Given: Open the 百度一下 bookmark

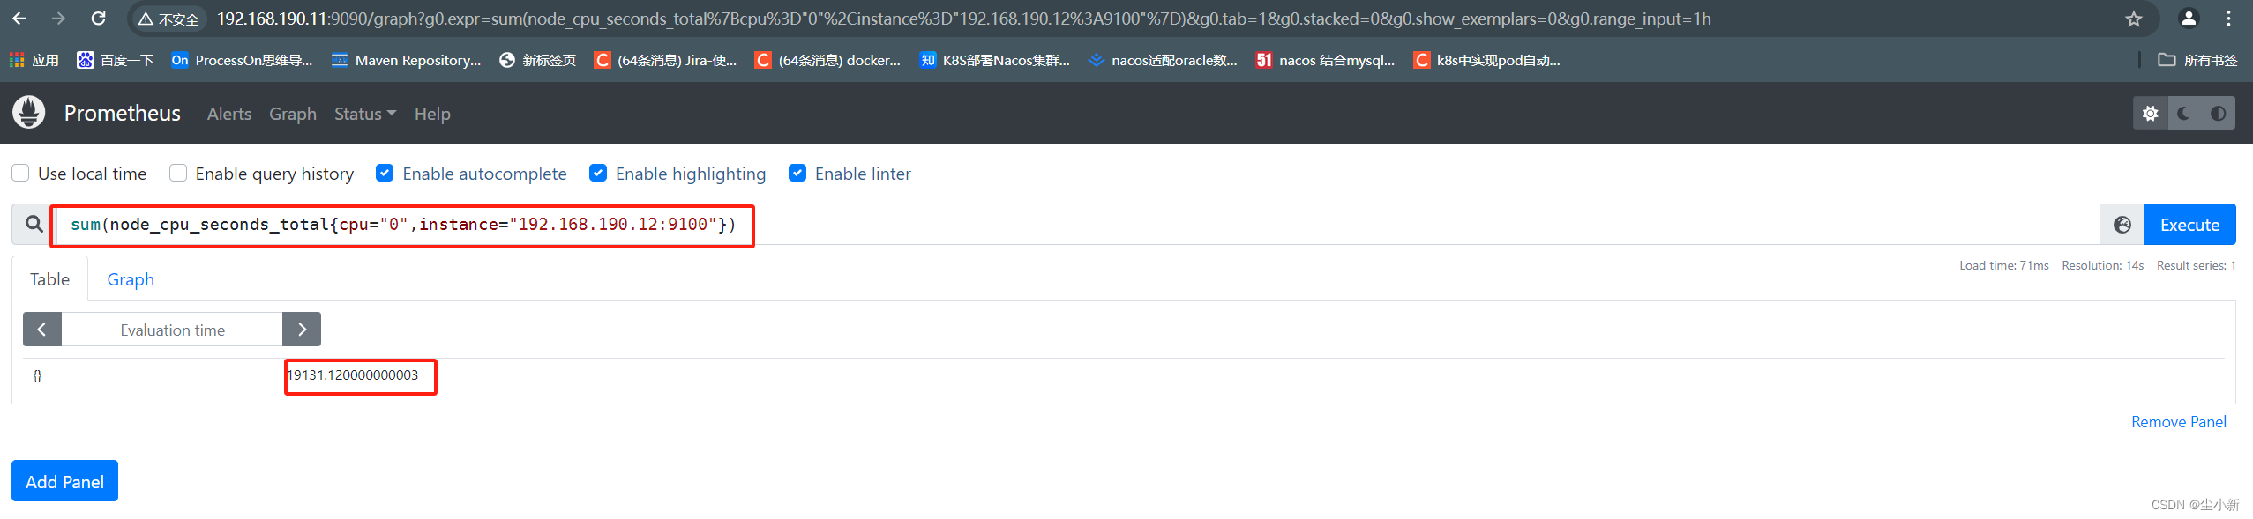Looking at the screenshot, I should pyautogui.click(x=116, y=60).
